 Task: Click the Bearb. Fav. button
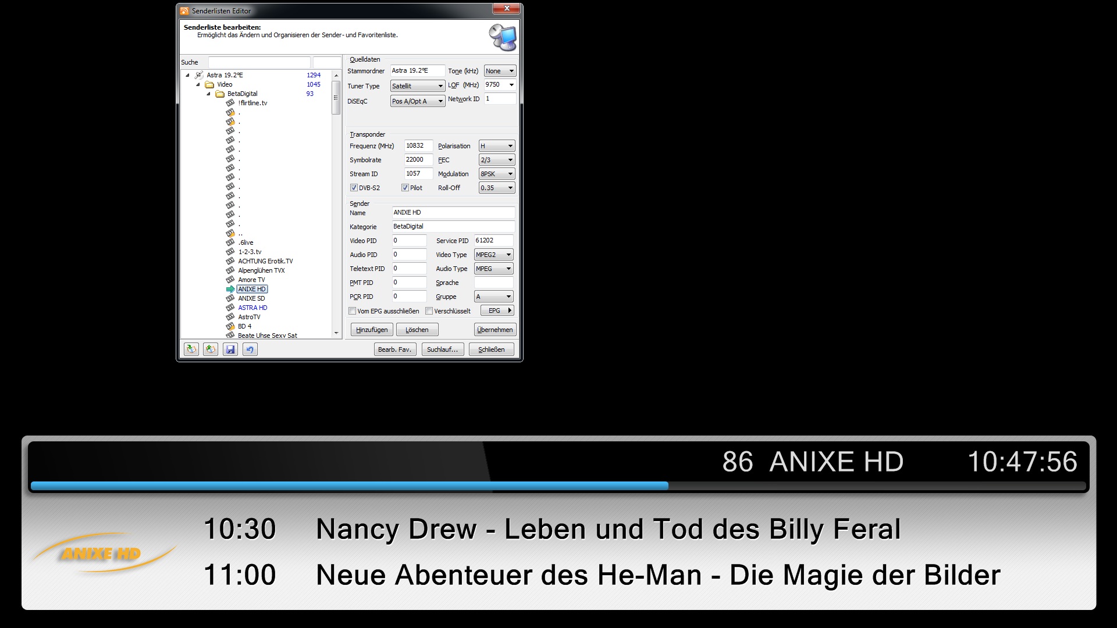pos(395,349)
